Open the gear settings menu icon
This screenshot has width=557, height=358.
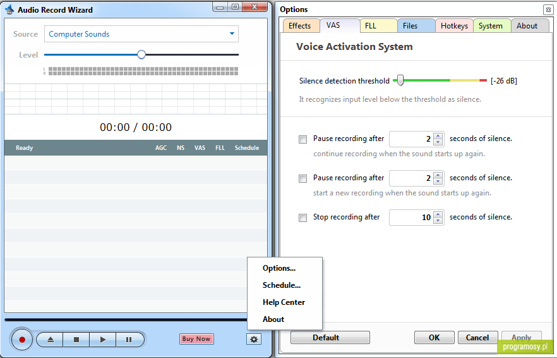[254, 339]
